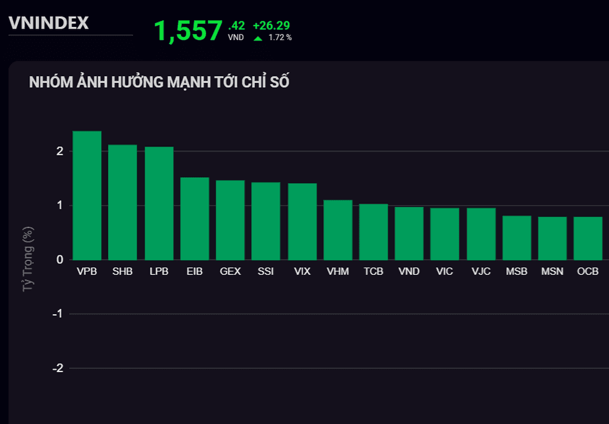Click the 1,557 index value
This screenshot has width=609, height=424.
[x=188, y=30]
